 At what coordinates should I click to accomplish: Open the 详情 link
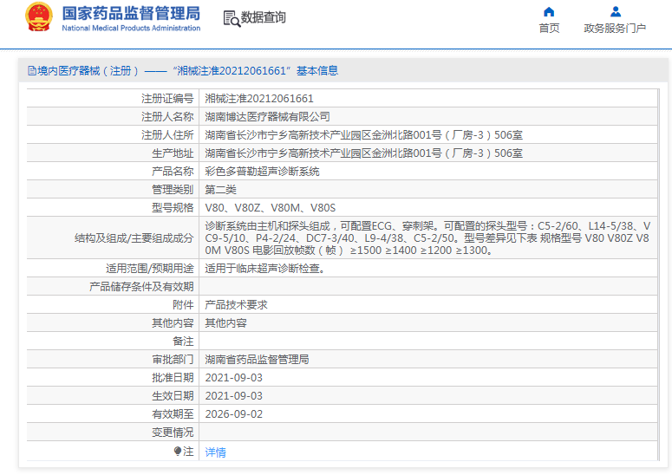point(216,452)
